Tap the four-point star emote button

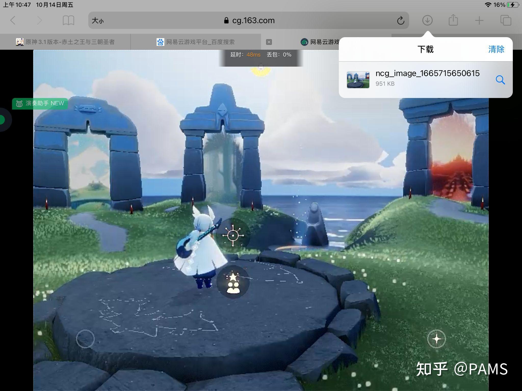coord(436,339)
